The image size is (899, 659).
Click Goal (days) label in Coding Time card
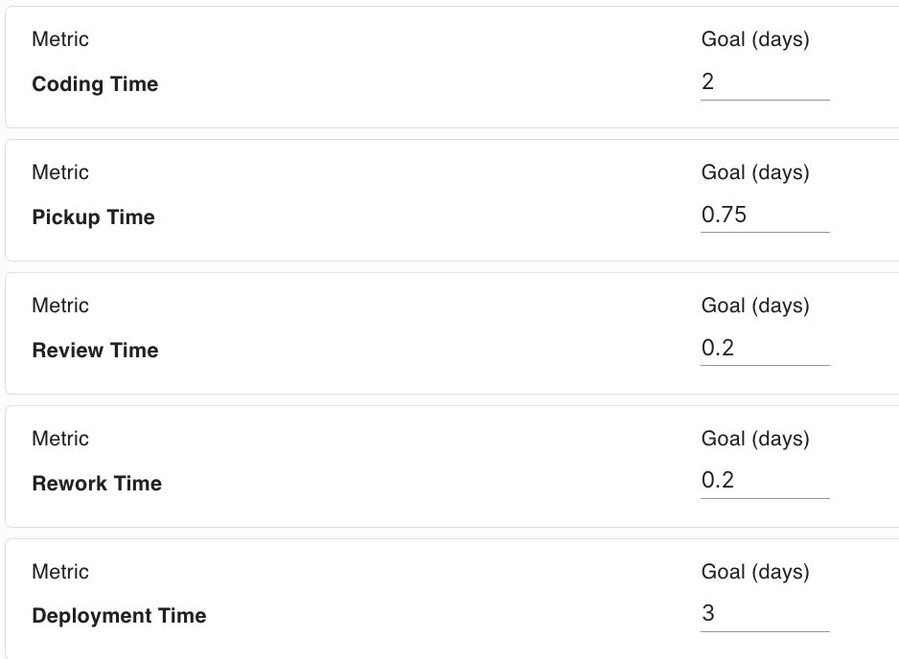(x=755, y=39)
